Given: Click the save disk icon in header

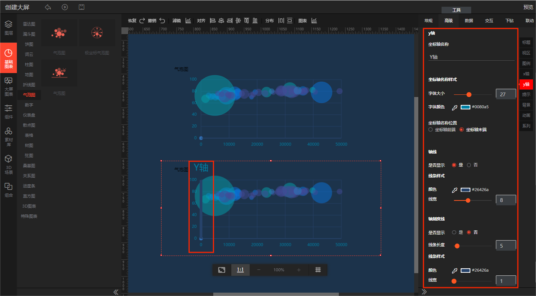Looking at the screenshot, I should pyautogui.click(x=81, y=7).
